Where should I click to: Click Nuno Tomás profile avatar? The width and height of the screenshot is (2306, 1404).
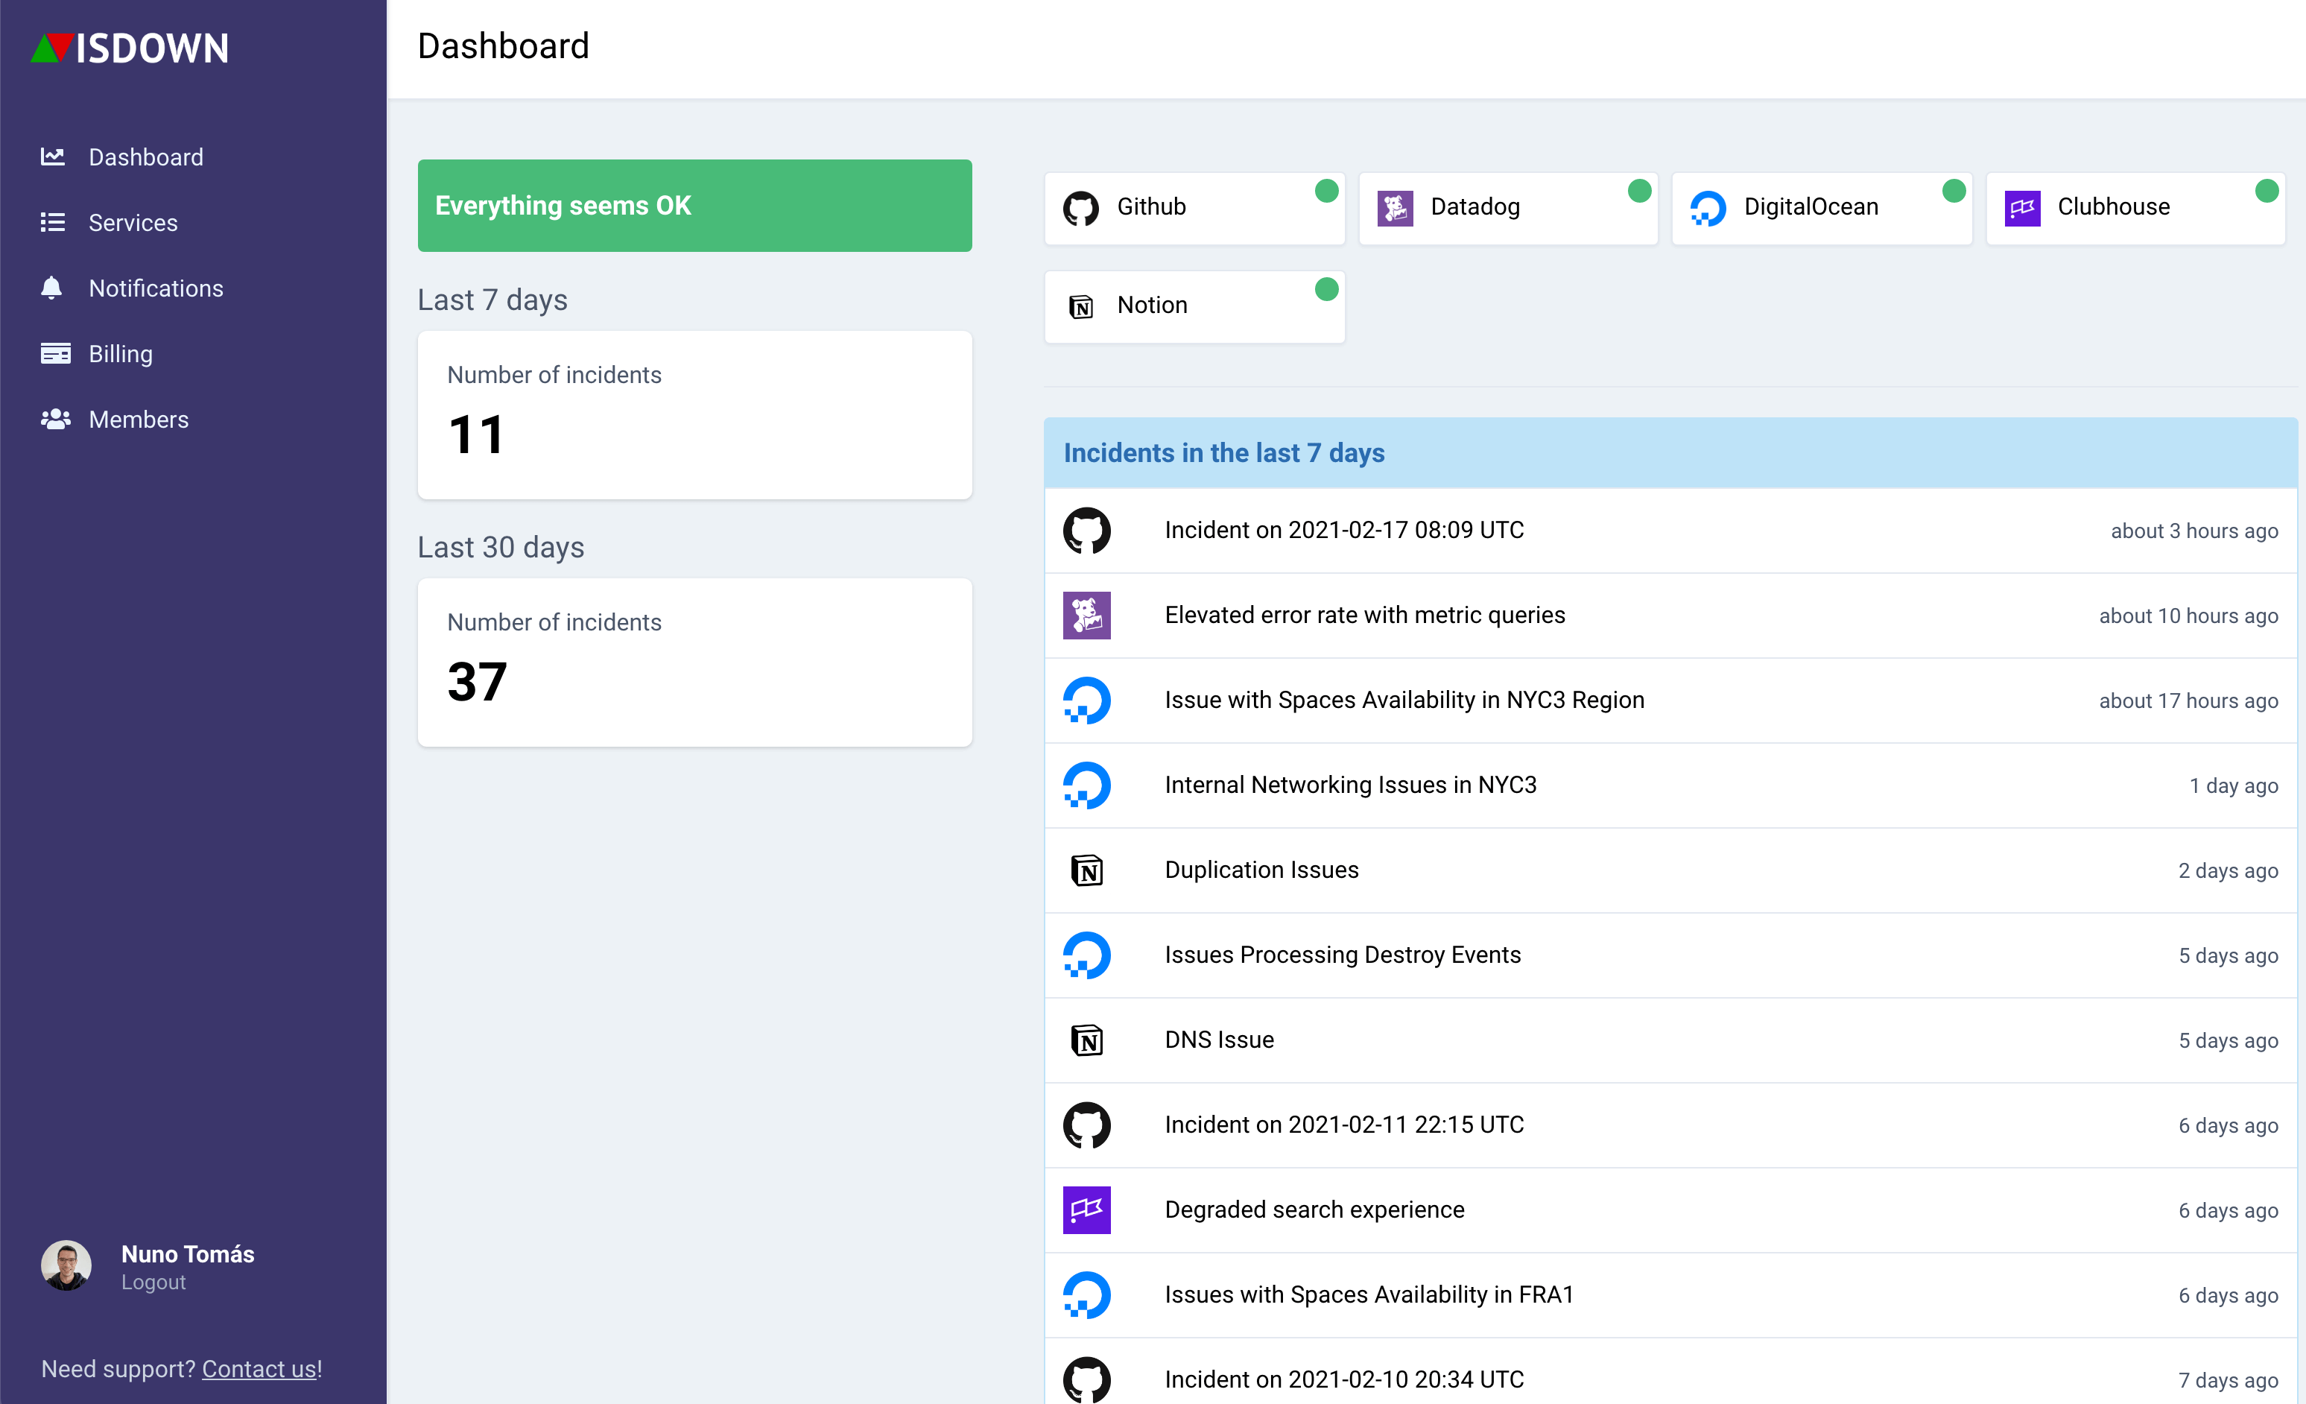[66, 1265]
